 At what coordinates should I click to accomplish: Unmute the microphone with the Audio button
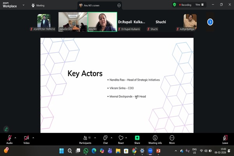(9, 139)
